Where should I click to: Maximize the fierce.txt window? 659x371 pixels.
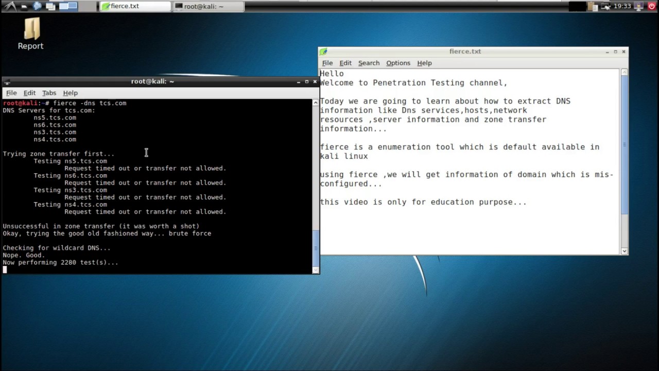pyautogui.click(x=615, y=52)
